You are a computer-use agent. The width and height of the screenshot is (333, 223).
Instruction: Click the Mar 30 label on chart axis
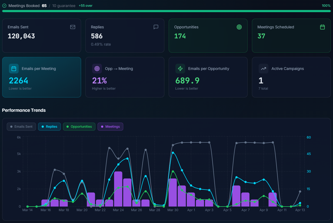pyautogui.click(x=173, y=210)
